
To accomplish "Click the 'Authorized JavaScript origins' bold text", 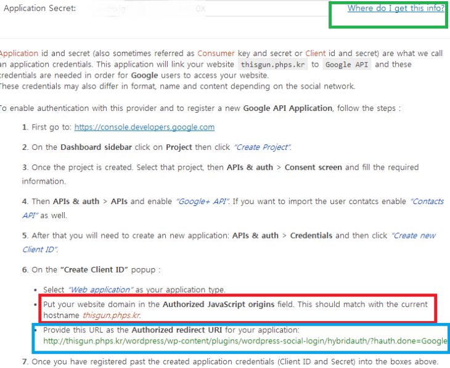I will [218, 305].
